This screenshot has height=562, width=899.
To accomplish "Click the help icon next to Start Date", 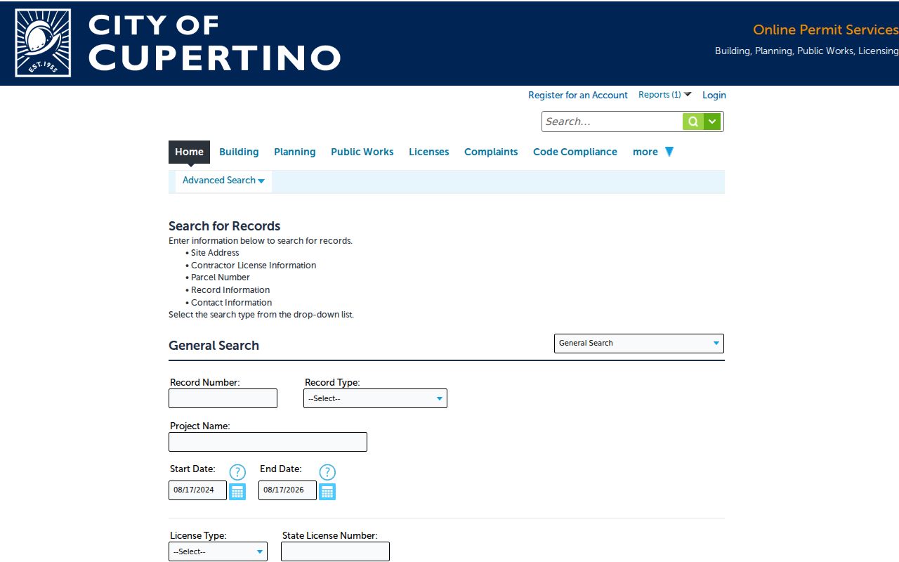I will [x=237, y=472].
